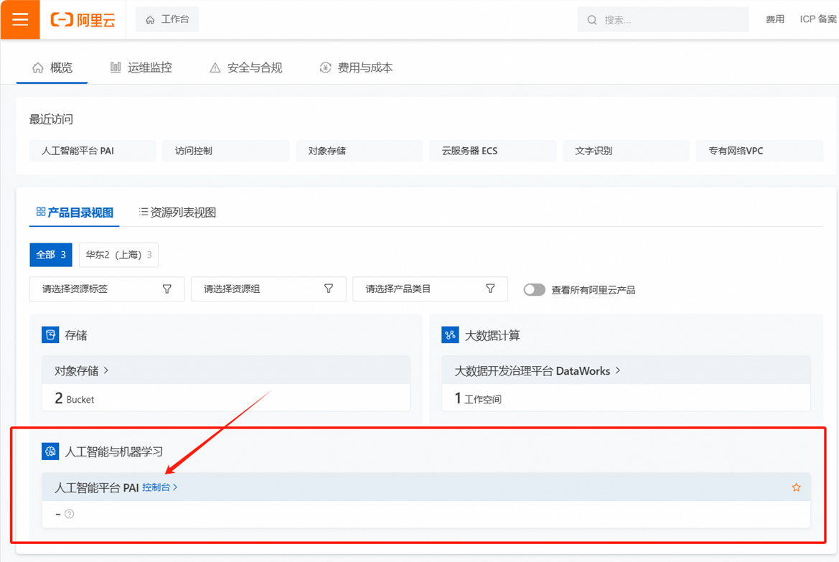Screen dimensions: 839x562
Task: Select the 资源列表视图 tab
Action: point(177,212)
